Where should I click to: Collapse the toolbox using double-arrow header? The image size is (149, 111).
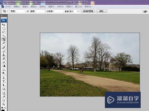click(x=2, y=16)
